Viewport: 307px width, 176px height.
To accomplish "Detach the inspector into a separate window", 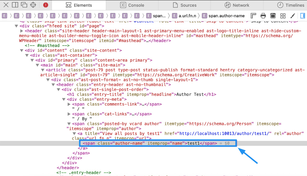I will (24, 5).
